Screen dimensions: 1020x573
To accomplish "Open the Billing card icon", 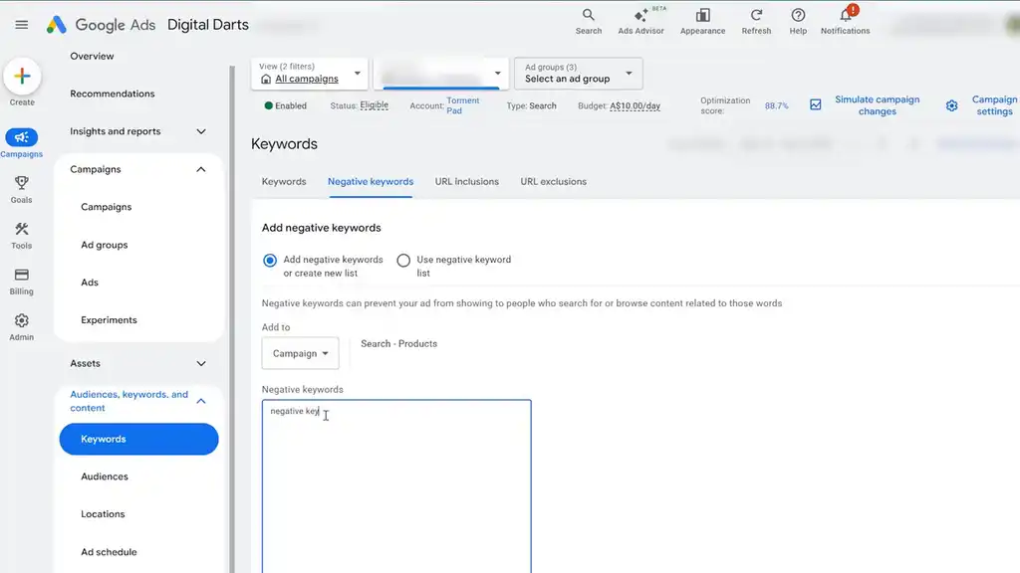I will point(22,275).
